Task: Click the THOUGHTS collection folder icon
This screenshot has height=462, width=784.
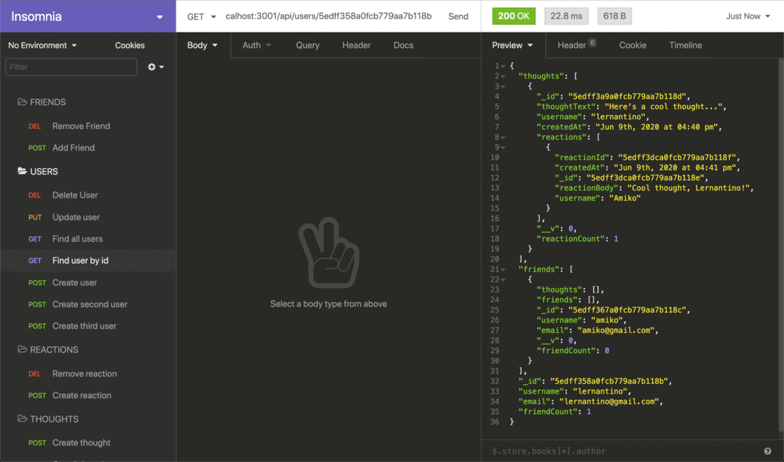Action: coord(21,419)
